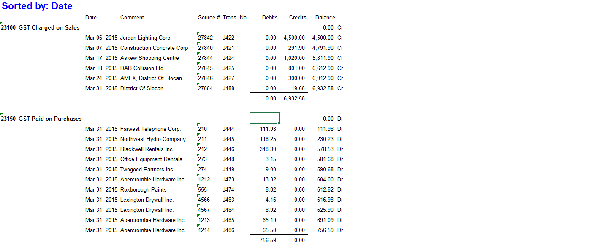
Task: Click the Date column header
Action: (x=91, y=17)
